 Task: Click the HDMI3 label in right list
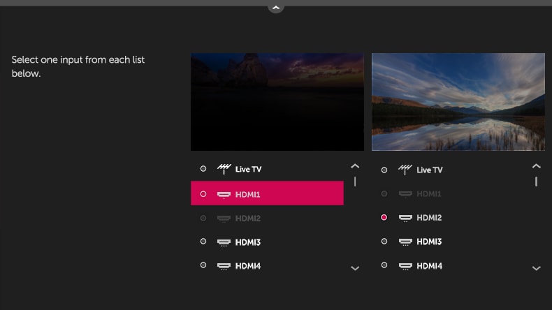[x=429, y=242]
